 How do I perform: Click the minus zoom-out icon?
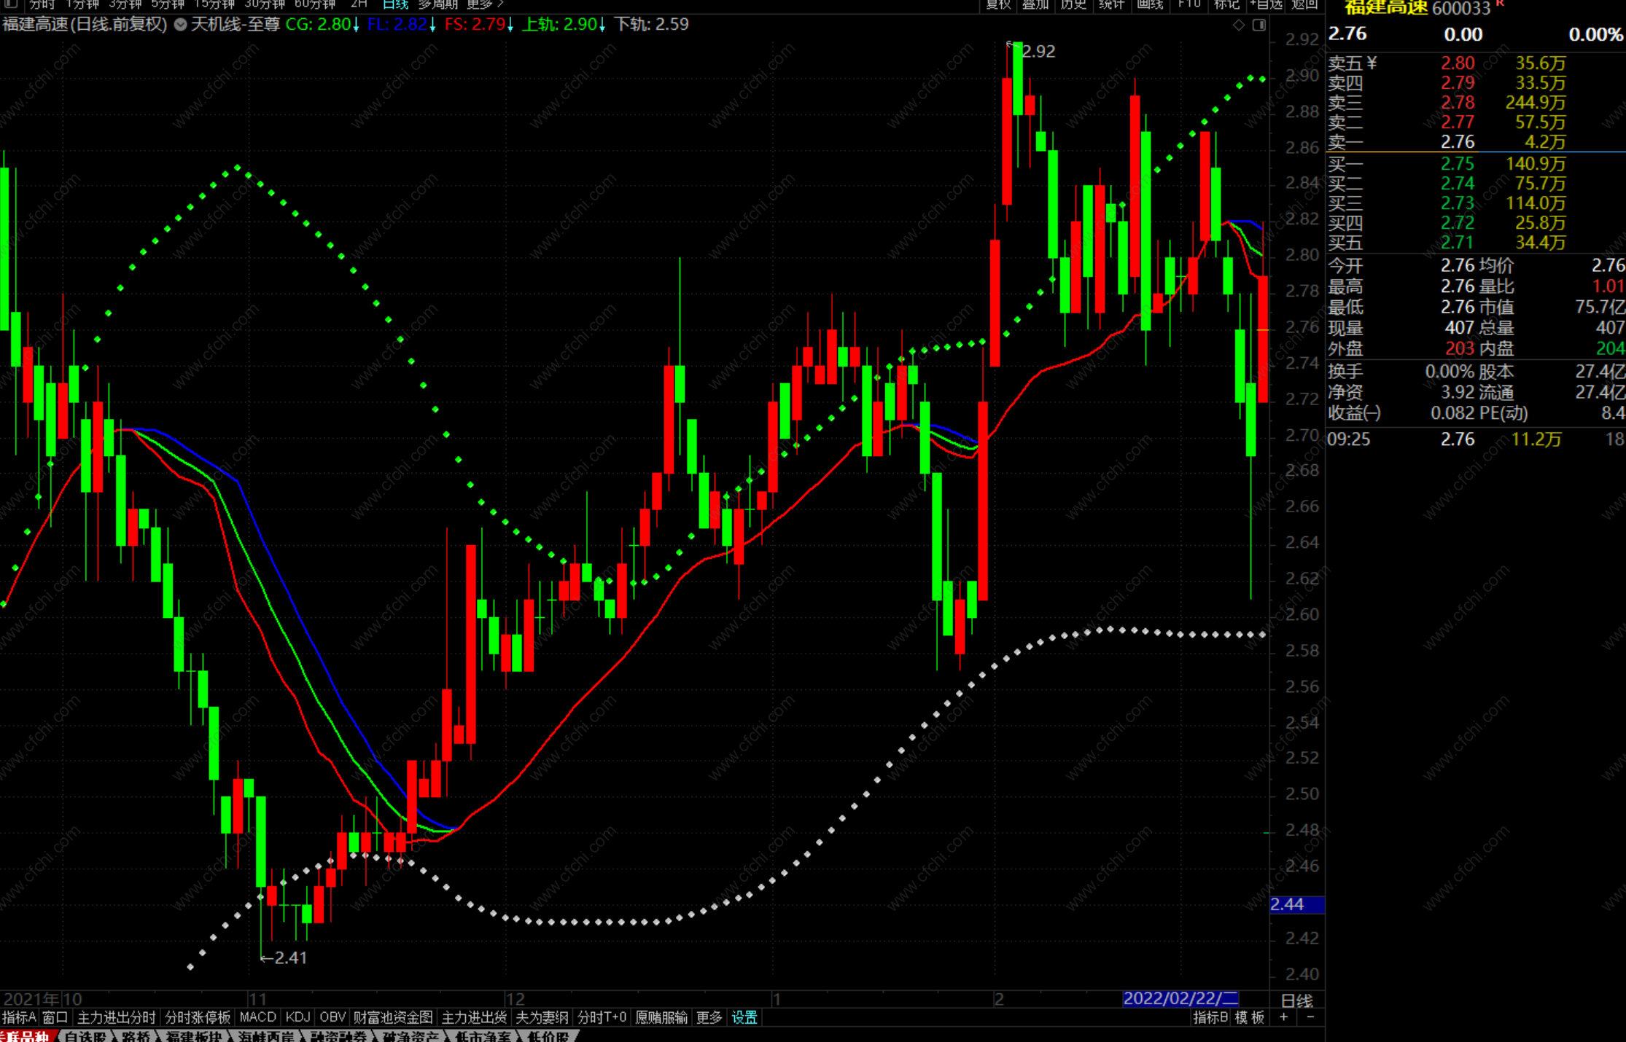[x=1310, y=1017]
